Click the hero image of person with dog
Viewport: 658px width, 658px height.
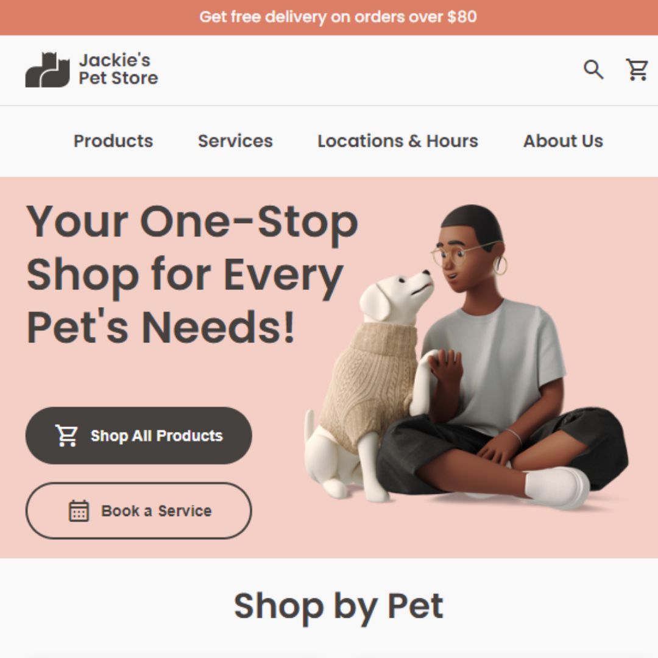(467, 356)
